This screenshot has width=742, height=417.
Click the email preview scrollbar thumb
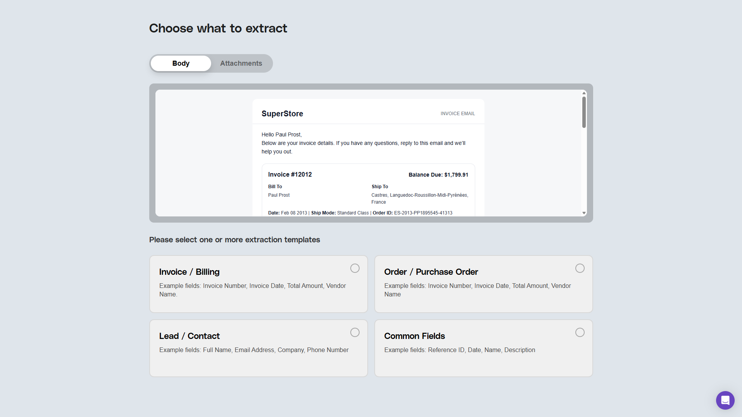tap(584, 112)
